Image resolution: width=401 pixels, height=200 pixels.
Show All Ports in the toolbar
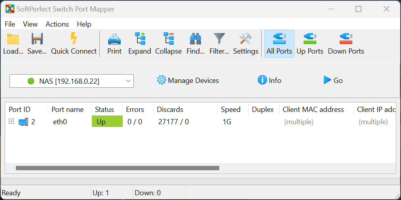click(279, 44)
